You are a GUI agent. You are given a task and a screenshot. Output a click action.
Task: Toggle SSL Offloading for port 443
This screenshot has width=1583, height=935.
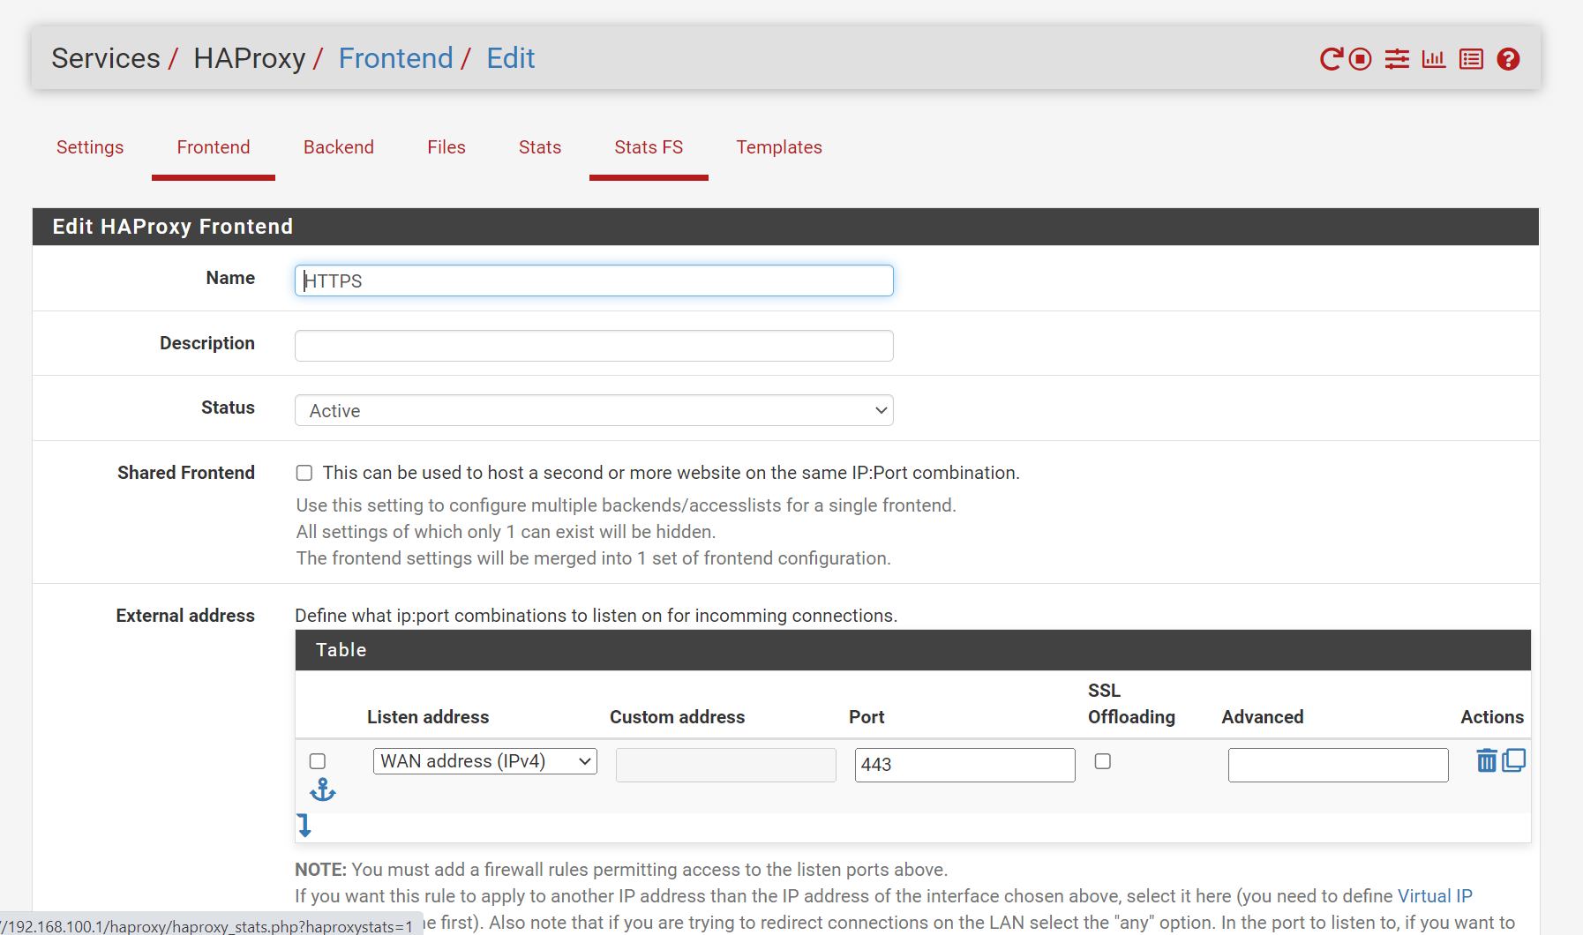(x=1103, y=761)
